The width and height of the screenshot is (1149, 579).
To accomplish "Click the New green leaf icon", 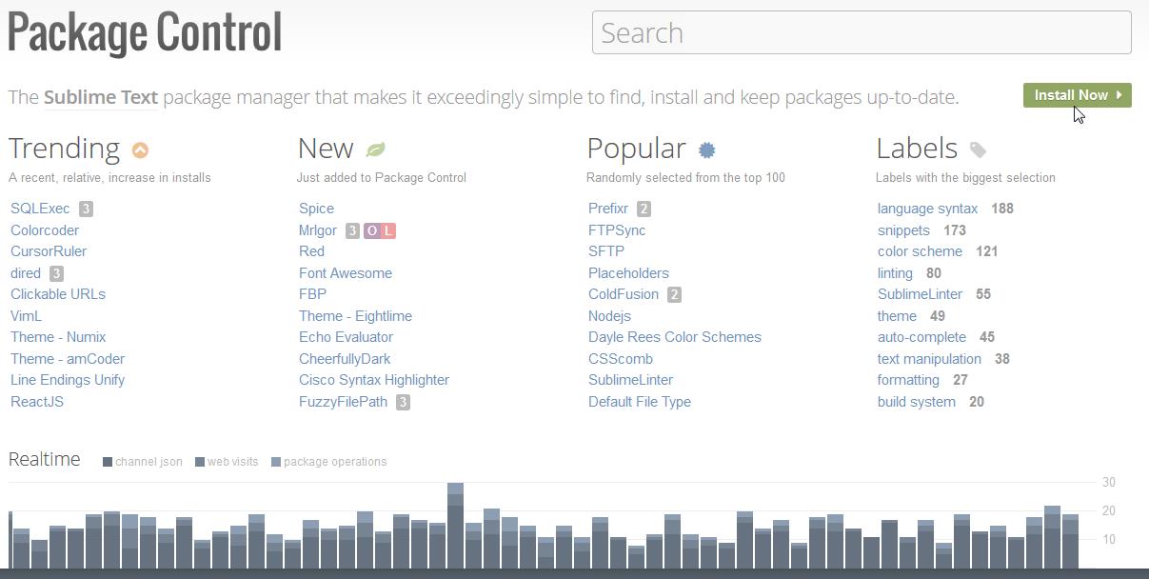I will tap(376, 150).
